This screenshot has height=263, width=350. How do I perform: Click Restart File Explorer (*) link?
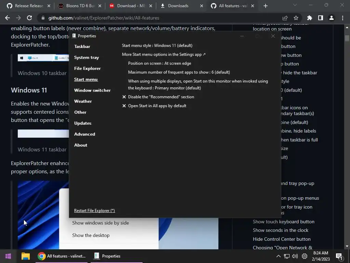94,211
